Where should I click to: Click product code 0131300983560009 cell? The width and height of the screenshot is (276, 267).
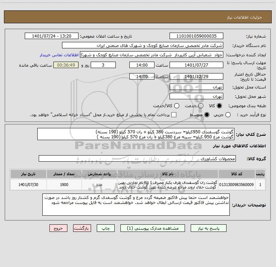click(237, 185)
